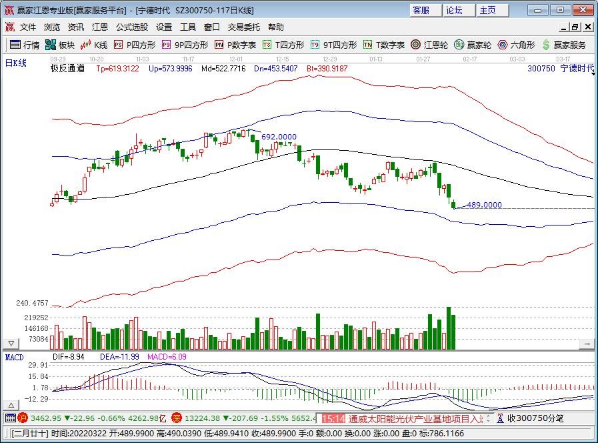Click the tallest green volume bar

pos(449,328)
